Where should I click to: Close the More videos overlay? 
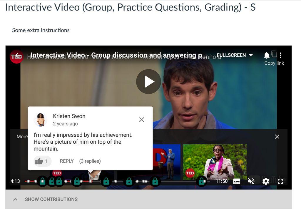tap(277, 137)
